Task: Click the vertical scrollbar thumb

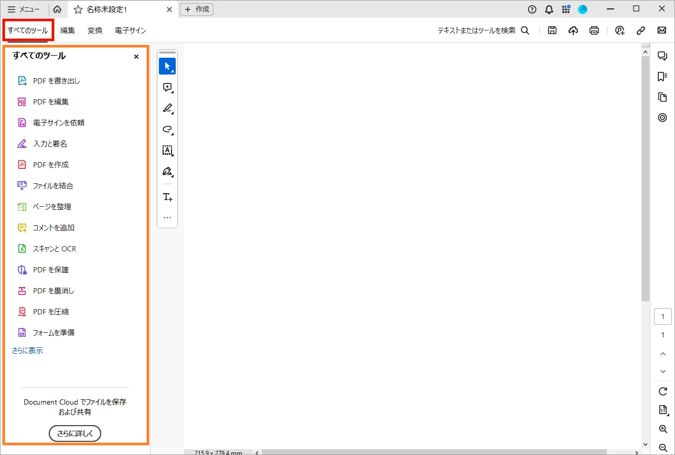Action: 646,177
